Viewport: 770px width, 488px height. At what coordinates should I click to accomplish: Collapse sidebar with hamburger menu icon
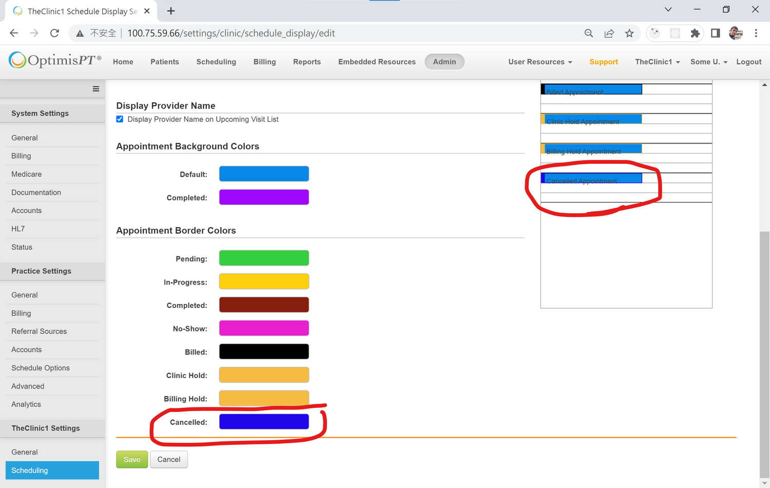point(95,89)
